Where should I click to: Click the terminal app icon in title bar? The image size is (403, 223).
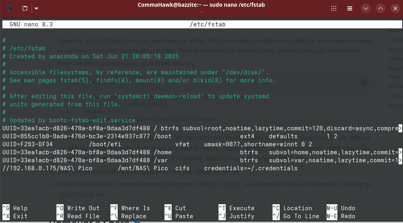click(x=9, y=8)
